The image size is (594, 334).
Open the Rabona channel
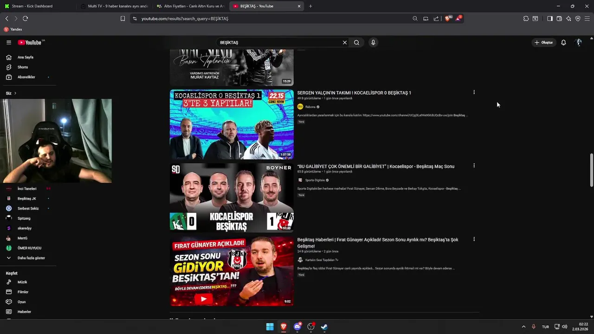[310, 107]
